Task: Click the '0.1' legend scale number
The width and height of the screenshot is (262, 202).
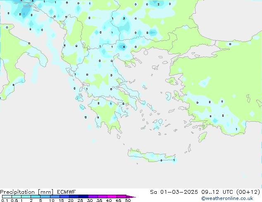Action: [x=5, y=200]
